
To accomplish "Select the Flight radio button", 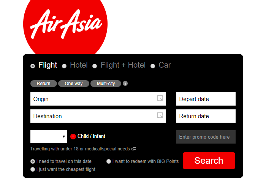I will coord(33,66).
